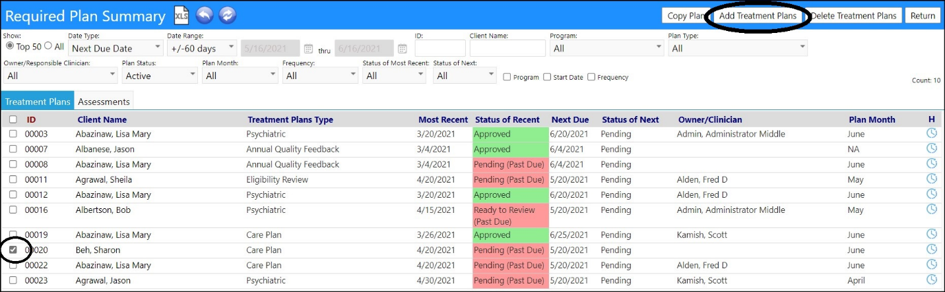
Task: Check the row checkbox for ID 00003
Action: click(13, 134)
